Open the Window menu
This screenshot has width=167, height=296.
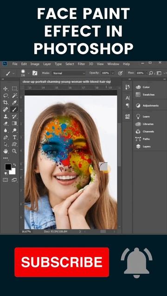pyautogui.click(x=113, y=64)
